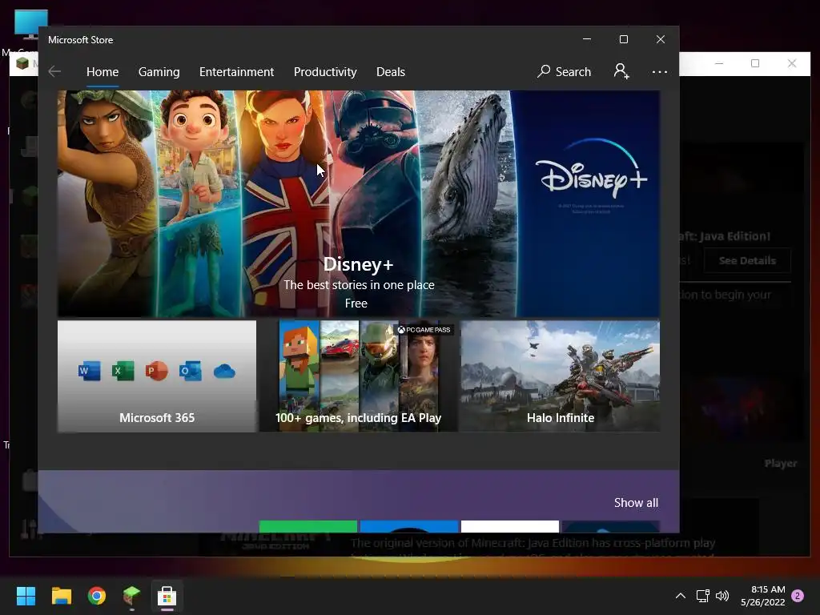Open the network status tray icon
This screenshot has width=820, height=615.
pyautogui.click(x=702, y=596)
